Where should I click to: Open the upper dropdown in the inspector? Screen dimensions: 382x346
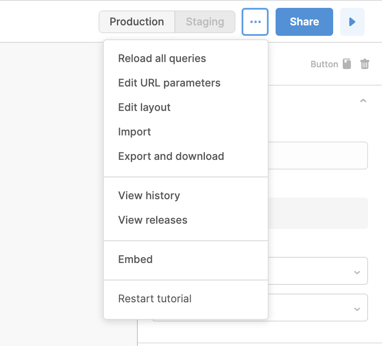coord(318,271)
